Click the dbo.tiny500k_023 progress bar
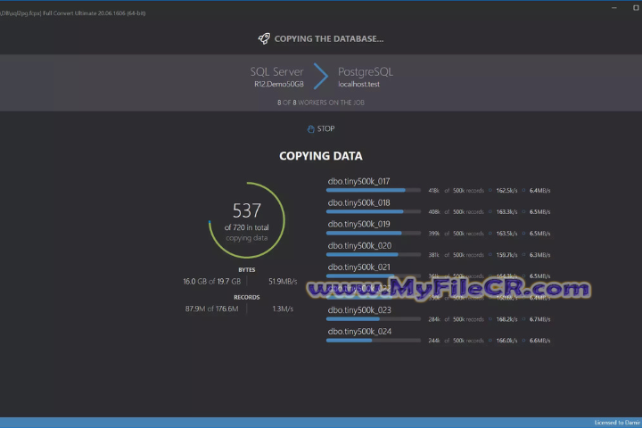This screenshot has height=428, width=642. (374, 318)
